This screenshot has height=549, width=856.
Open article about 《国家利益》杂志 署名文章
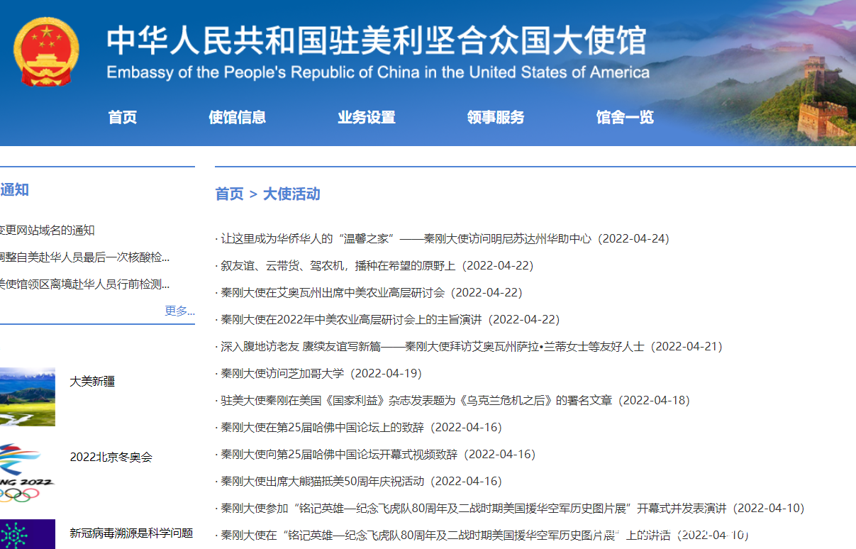pos(455,401)
